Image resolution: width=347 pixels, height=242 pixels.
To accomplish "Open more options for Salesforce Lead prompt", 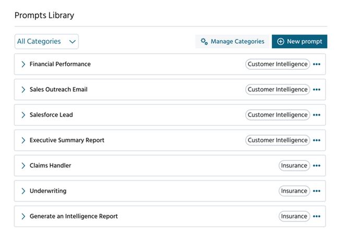I will click(x=316, y=115).
